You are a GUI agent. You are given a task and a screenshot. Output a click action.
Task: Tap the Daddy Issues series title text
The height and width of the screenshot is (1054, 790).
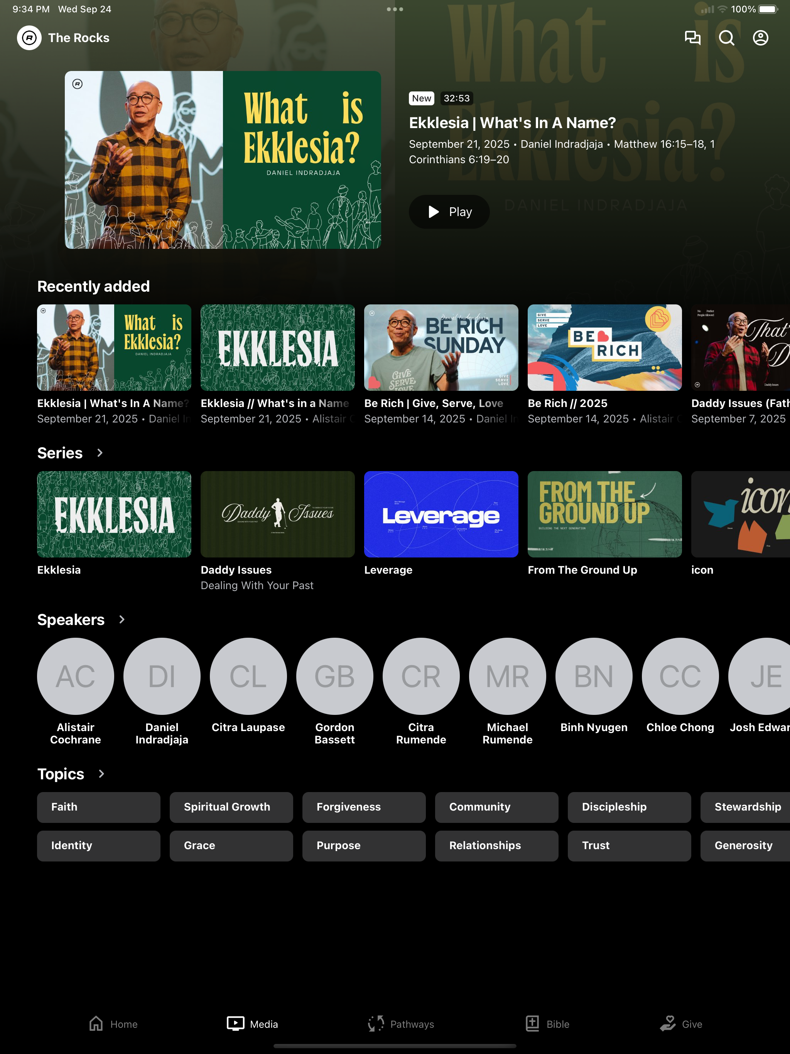(236, 570)
